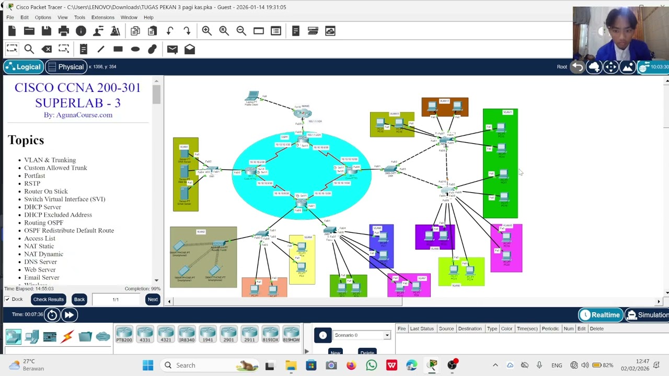Open the Network Information icon
Image resolution: width=669 pixels, height=376 pixels.
point(81,31)
